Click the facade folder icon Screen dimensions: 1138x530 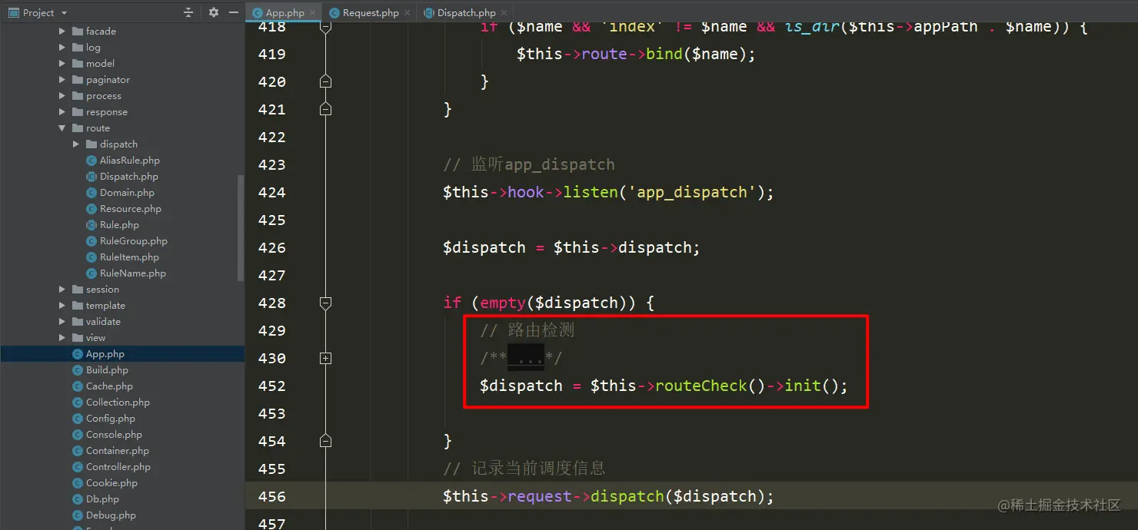[78, 31]
